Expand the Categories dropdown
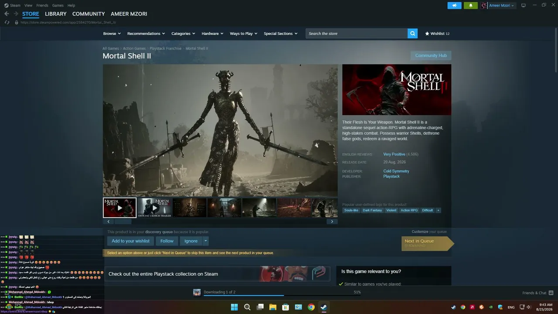The width and height of the screenshot is (558, 314). (183, 34)
